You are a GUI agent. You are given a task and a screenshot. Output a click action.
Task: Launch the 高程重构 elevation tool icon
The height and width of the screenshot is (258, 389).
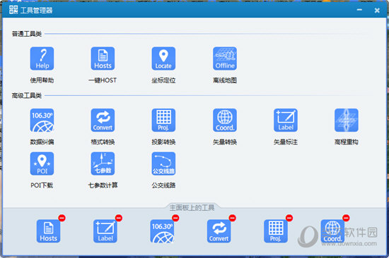347,121
